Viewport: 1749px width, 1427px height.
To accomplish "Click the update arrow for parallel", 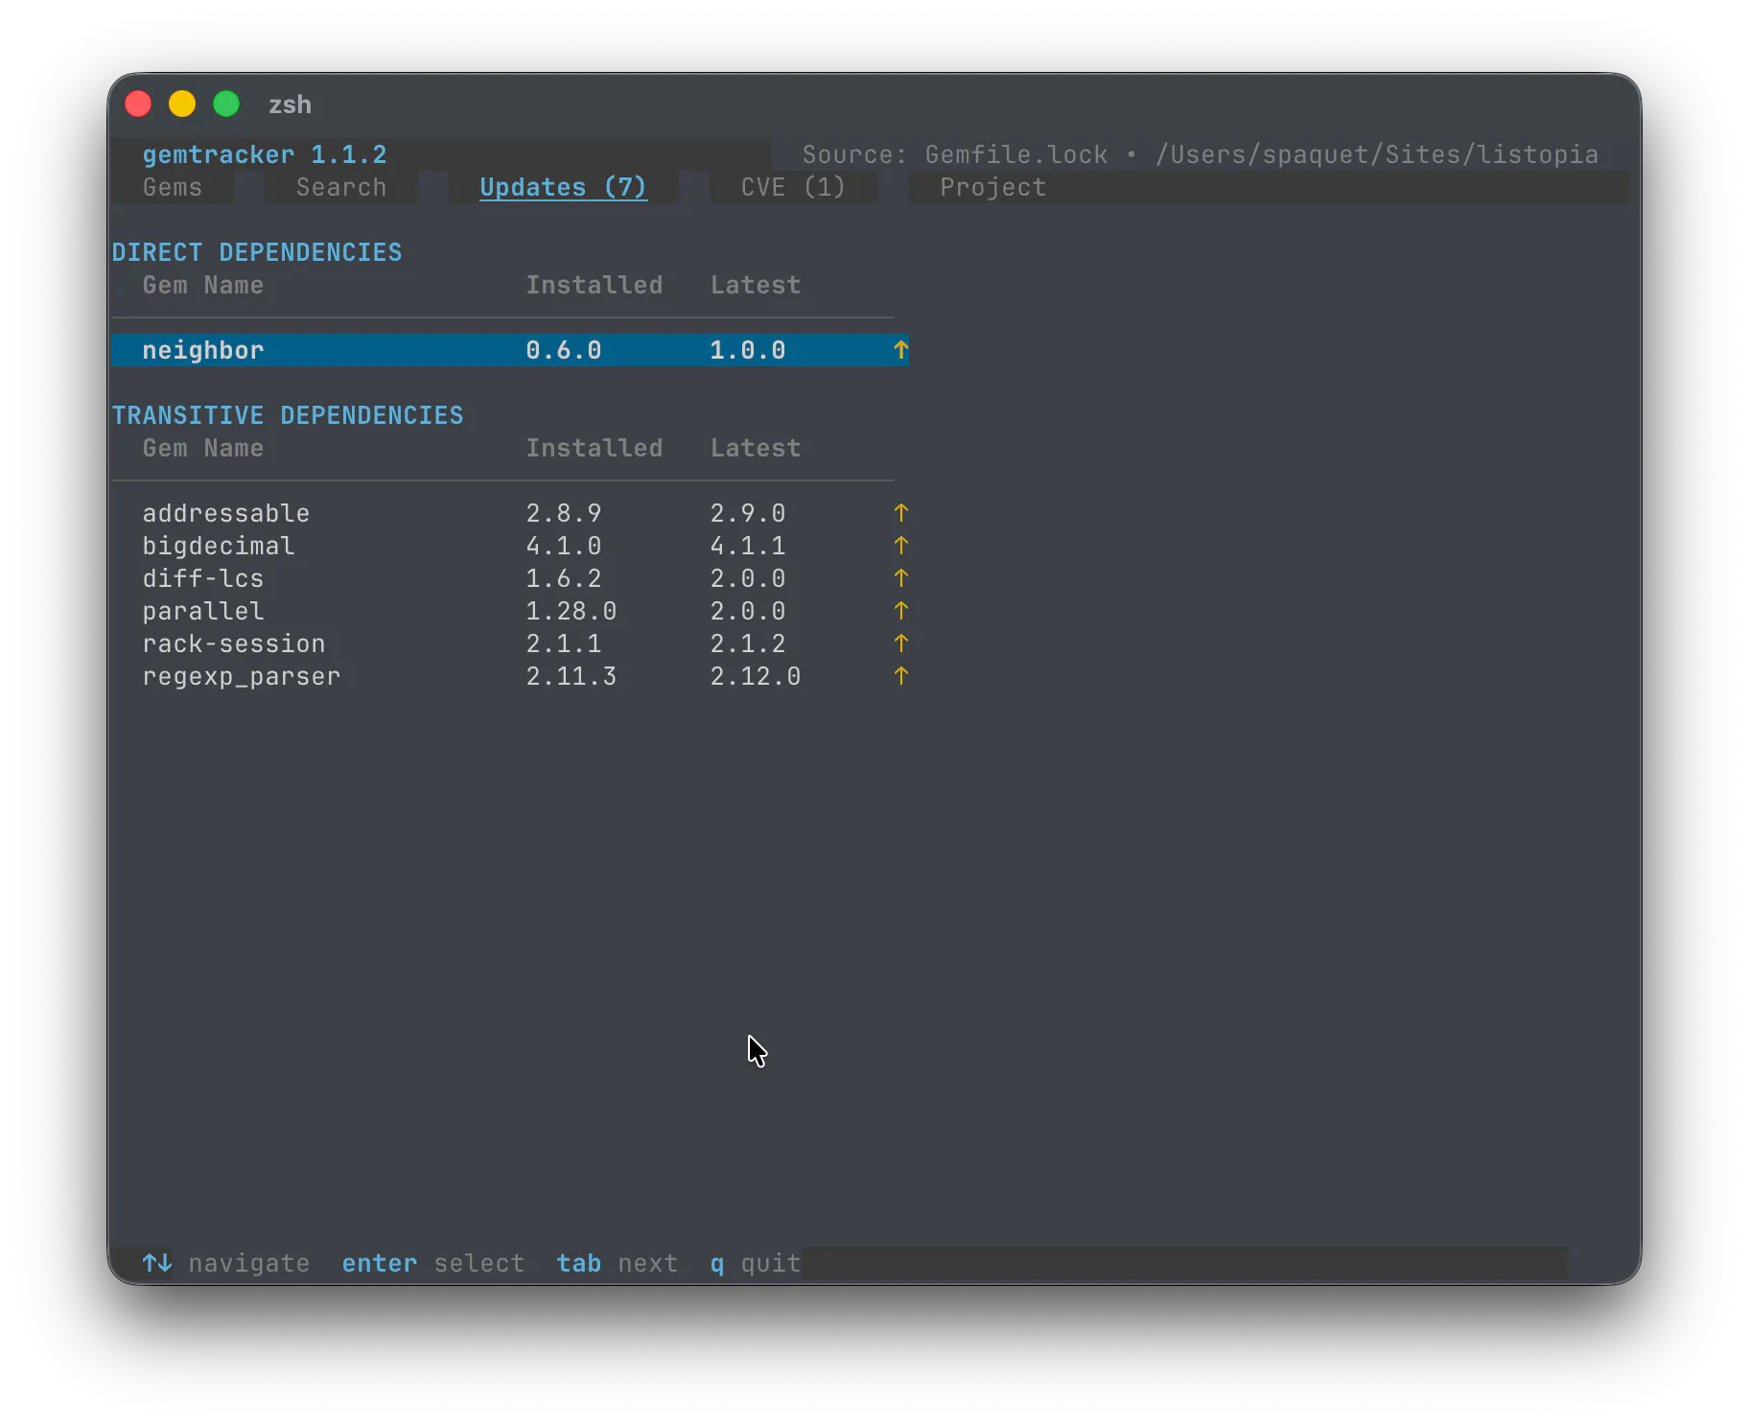I will click(900, 611).
